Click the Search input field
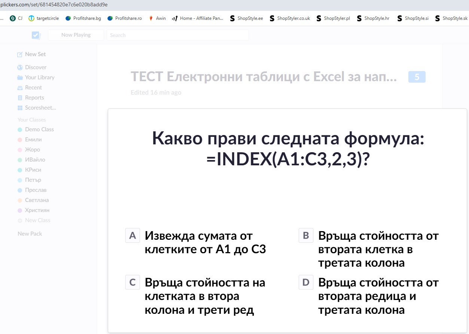The image size is (469, 334). click(178, 35)
